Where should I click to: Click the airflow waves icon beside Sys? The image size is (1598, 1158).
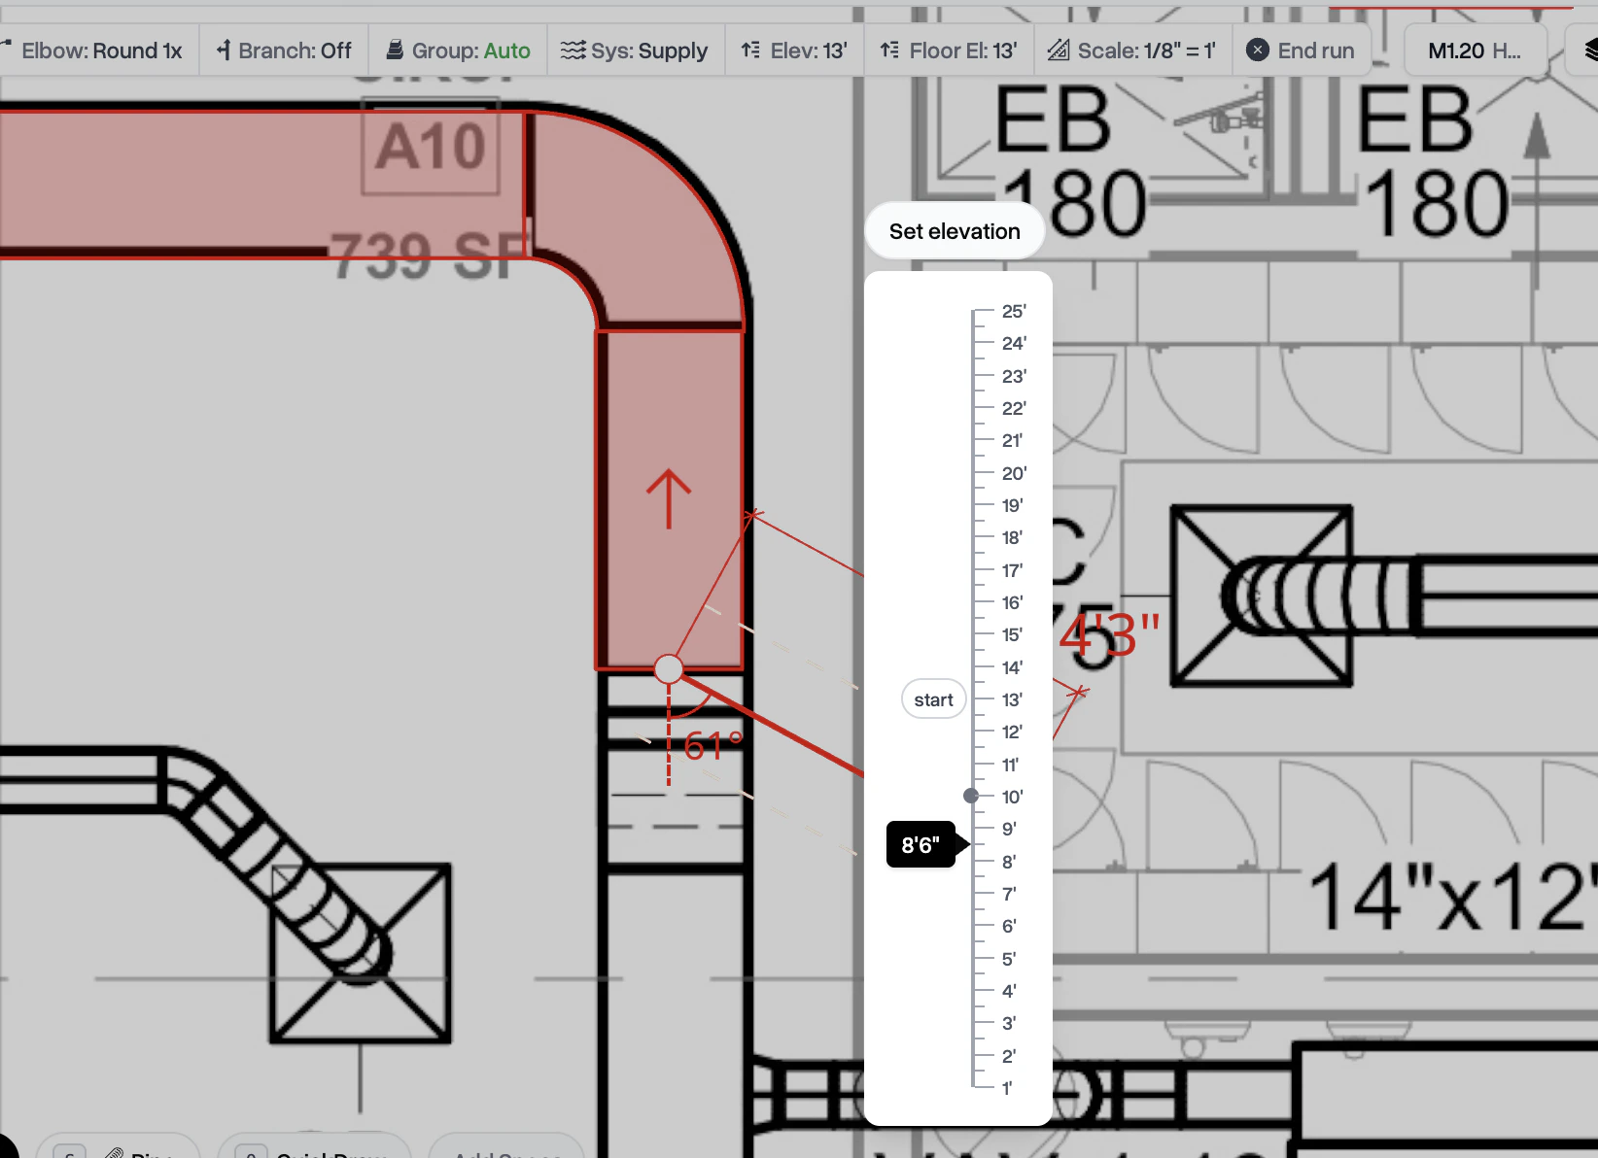click(573, 51)
